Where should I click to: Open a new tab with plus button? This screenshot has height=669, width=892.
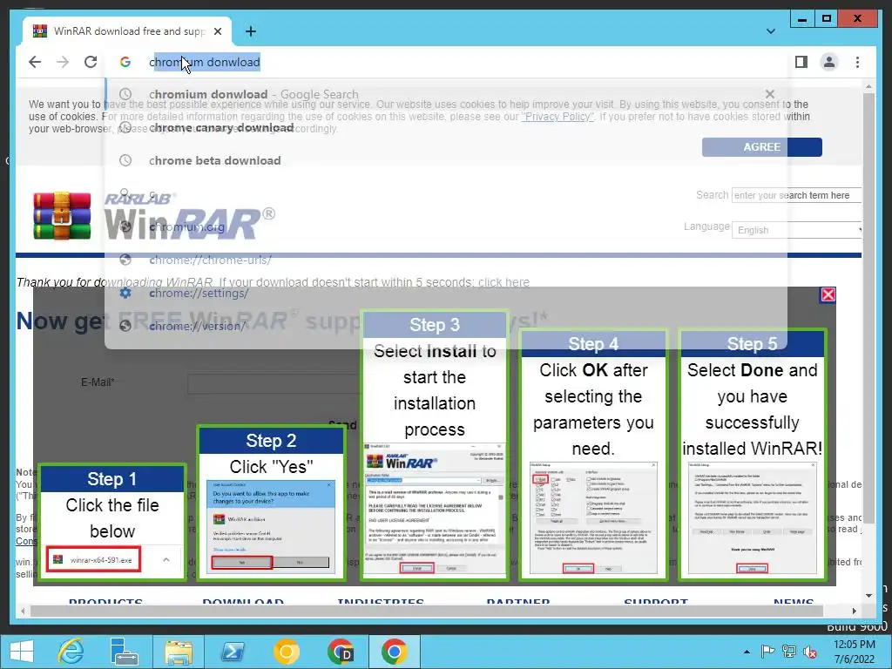coord(250,31)
